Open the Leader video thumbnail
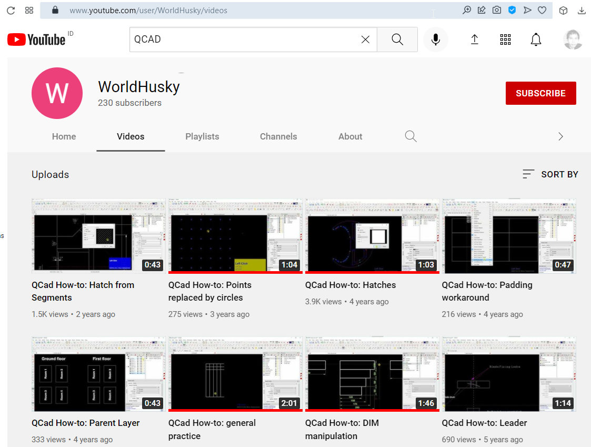Viewport: 591px width, 447px height. 509,374
